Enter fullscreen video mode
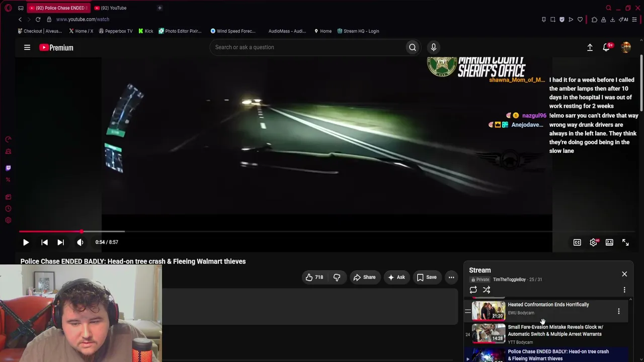 tap(625, 242)
